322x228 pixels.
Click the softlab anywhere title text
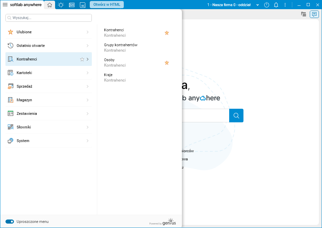click(26, 5)
